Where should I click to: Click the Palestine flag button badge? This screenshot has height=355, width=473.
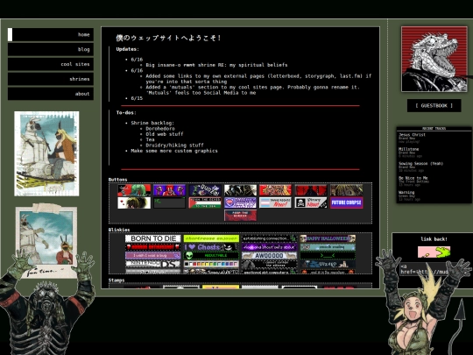205,202
